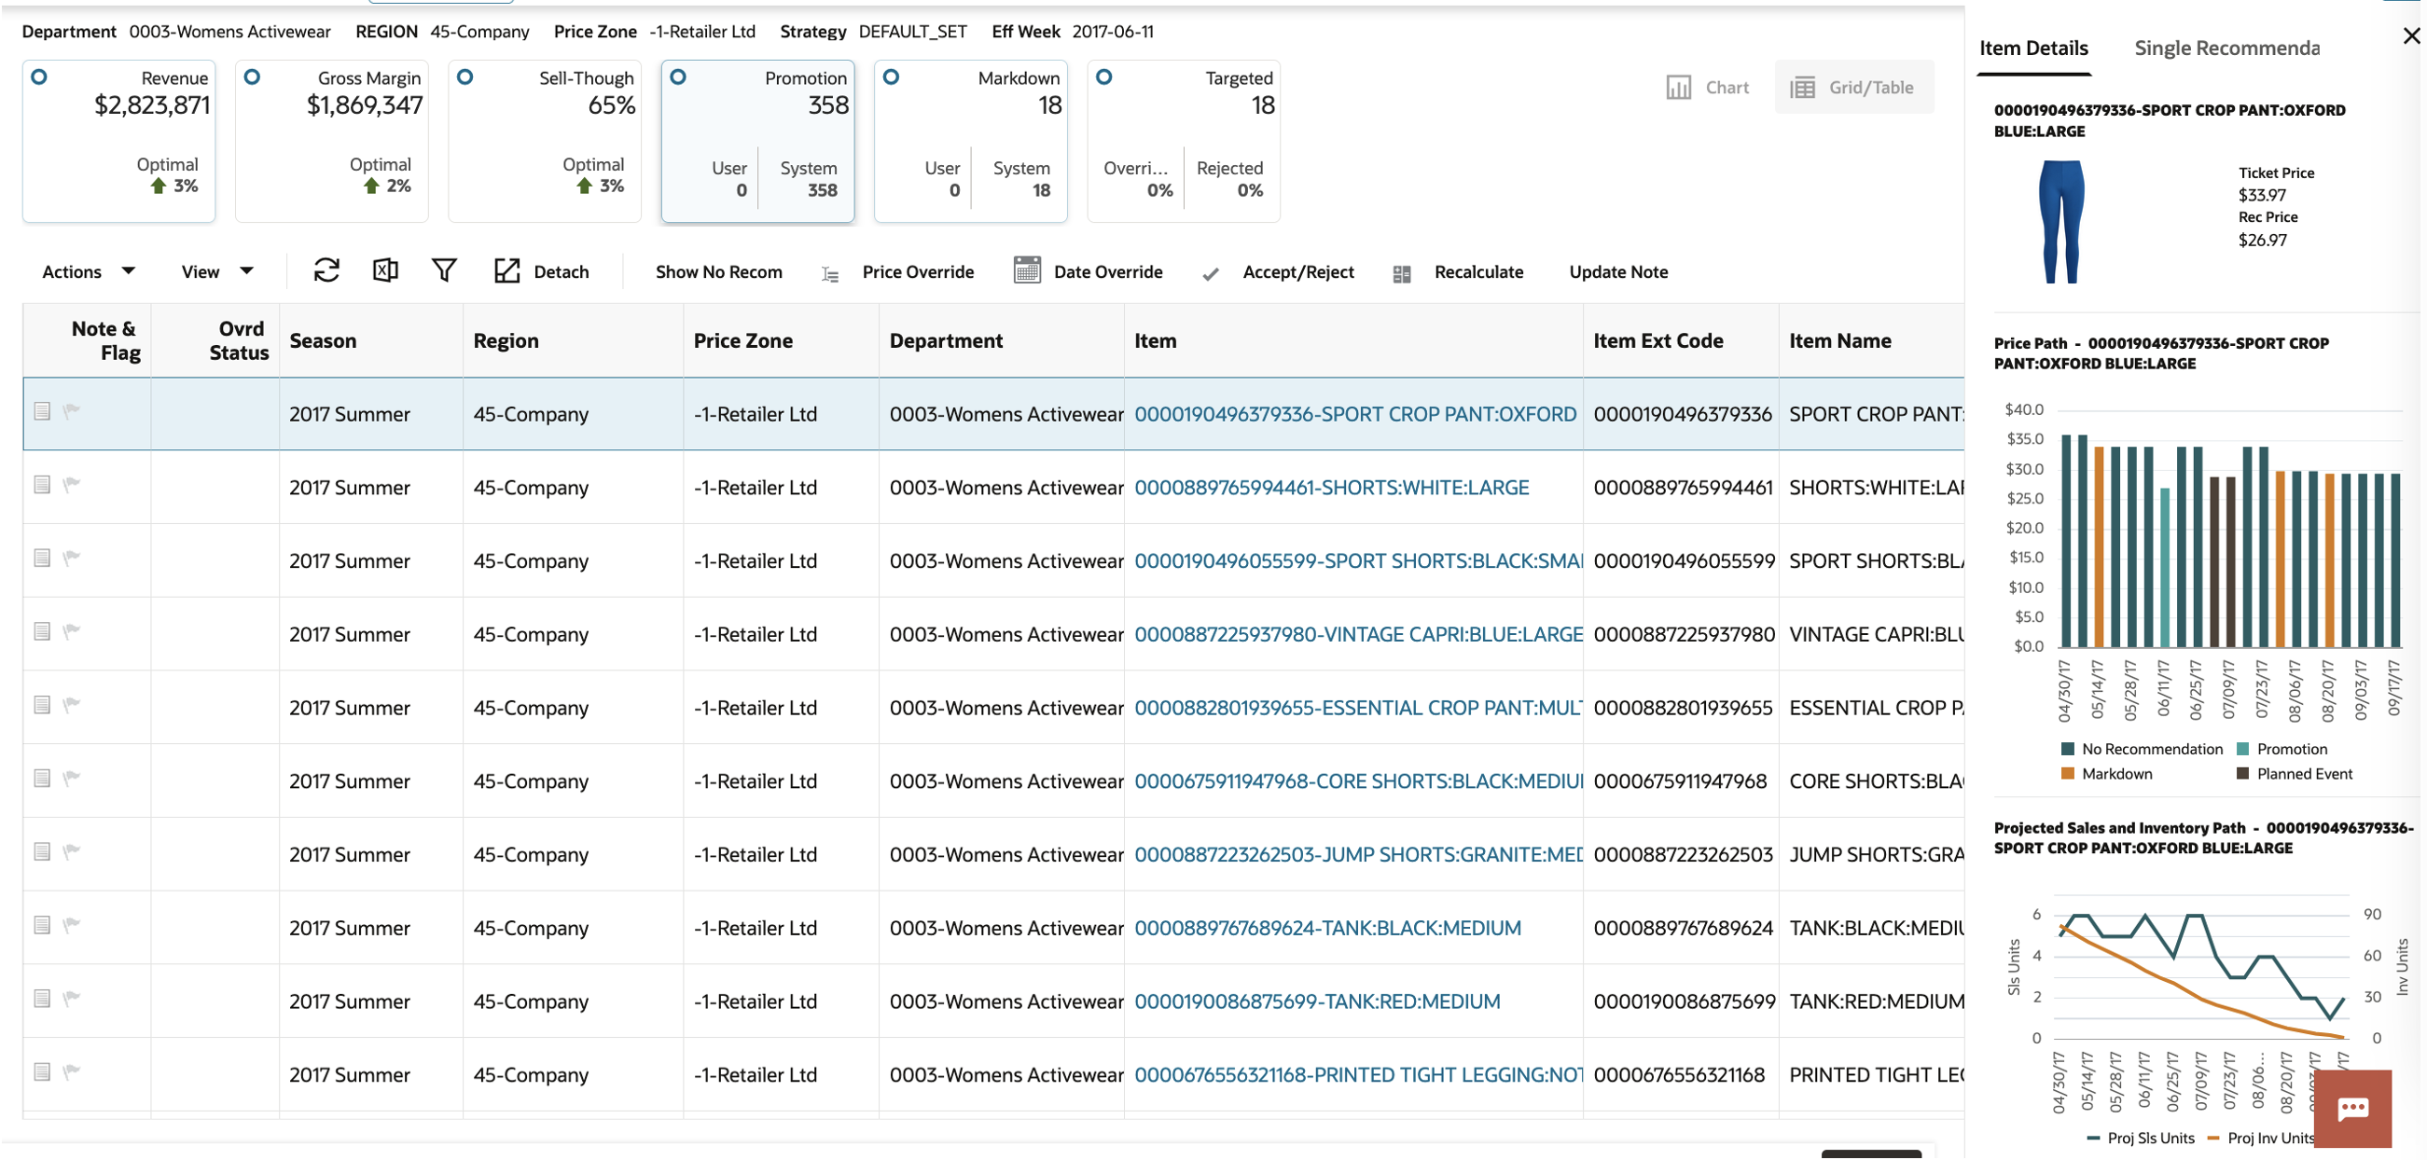Click the note icon in the SHORTS:WHITE:LARGE row
Screen dimensions: 2427x1160
pos(42,485)
